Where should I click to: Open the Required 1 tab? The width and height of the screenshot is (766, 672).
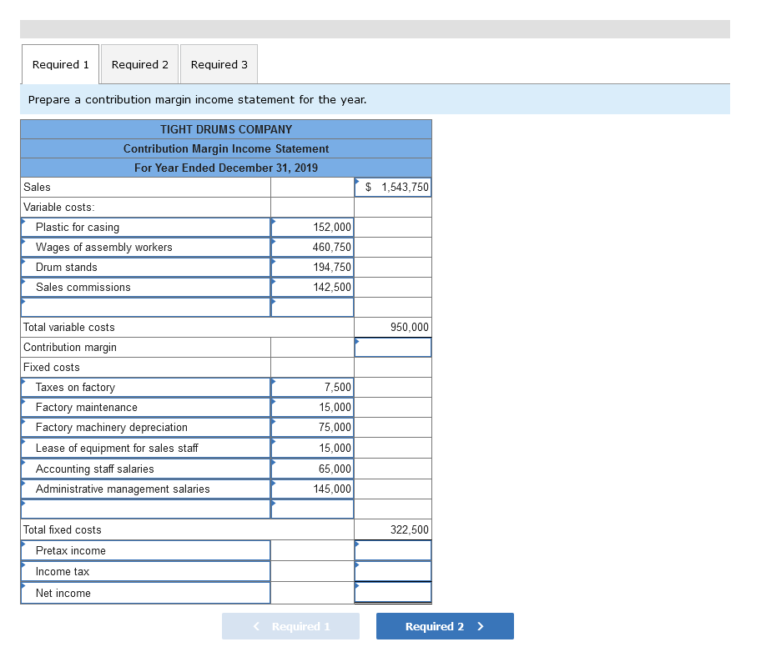pyautogui.click(x=59, y=63)
